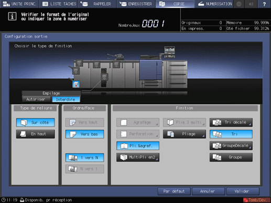
Task: Select N vers 1 output order
Action: point(85,169)
